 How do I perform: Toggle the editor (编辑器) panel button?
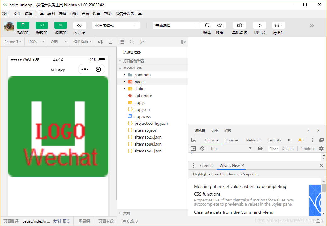point(42,25)
